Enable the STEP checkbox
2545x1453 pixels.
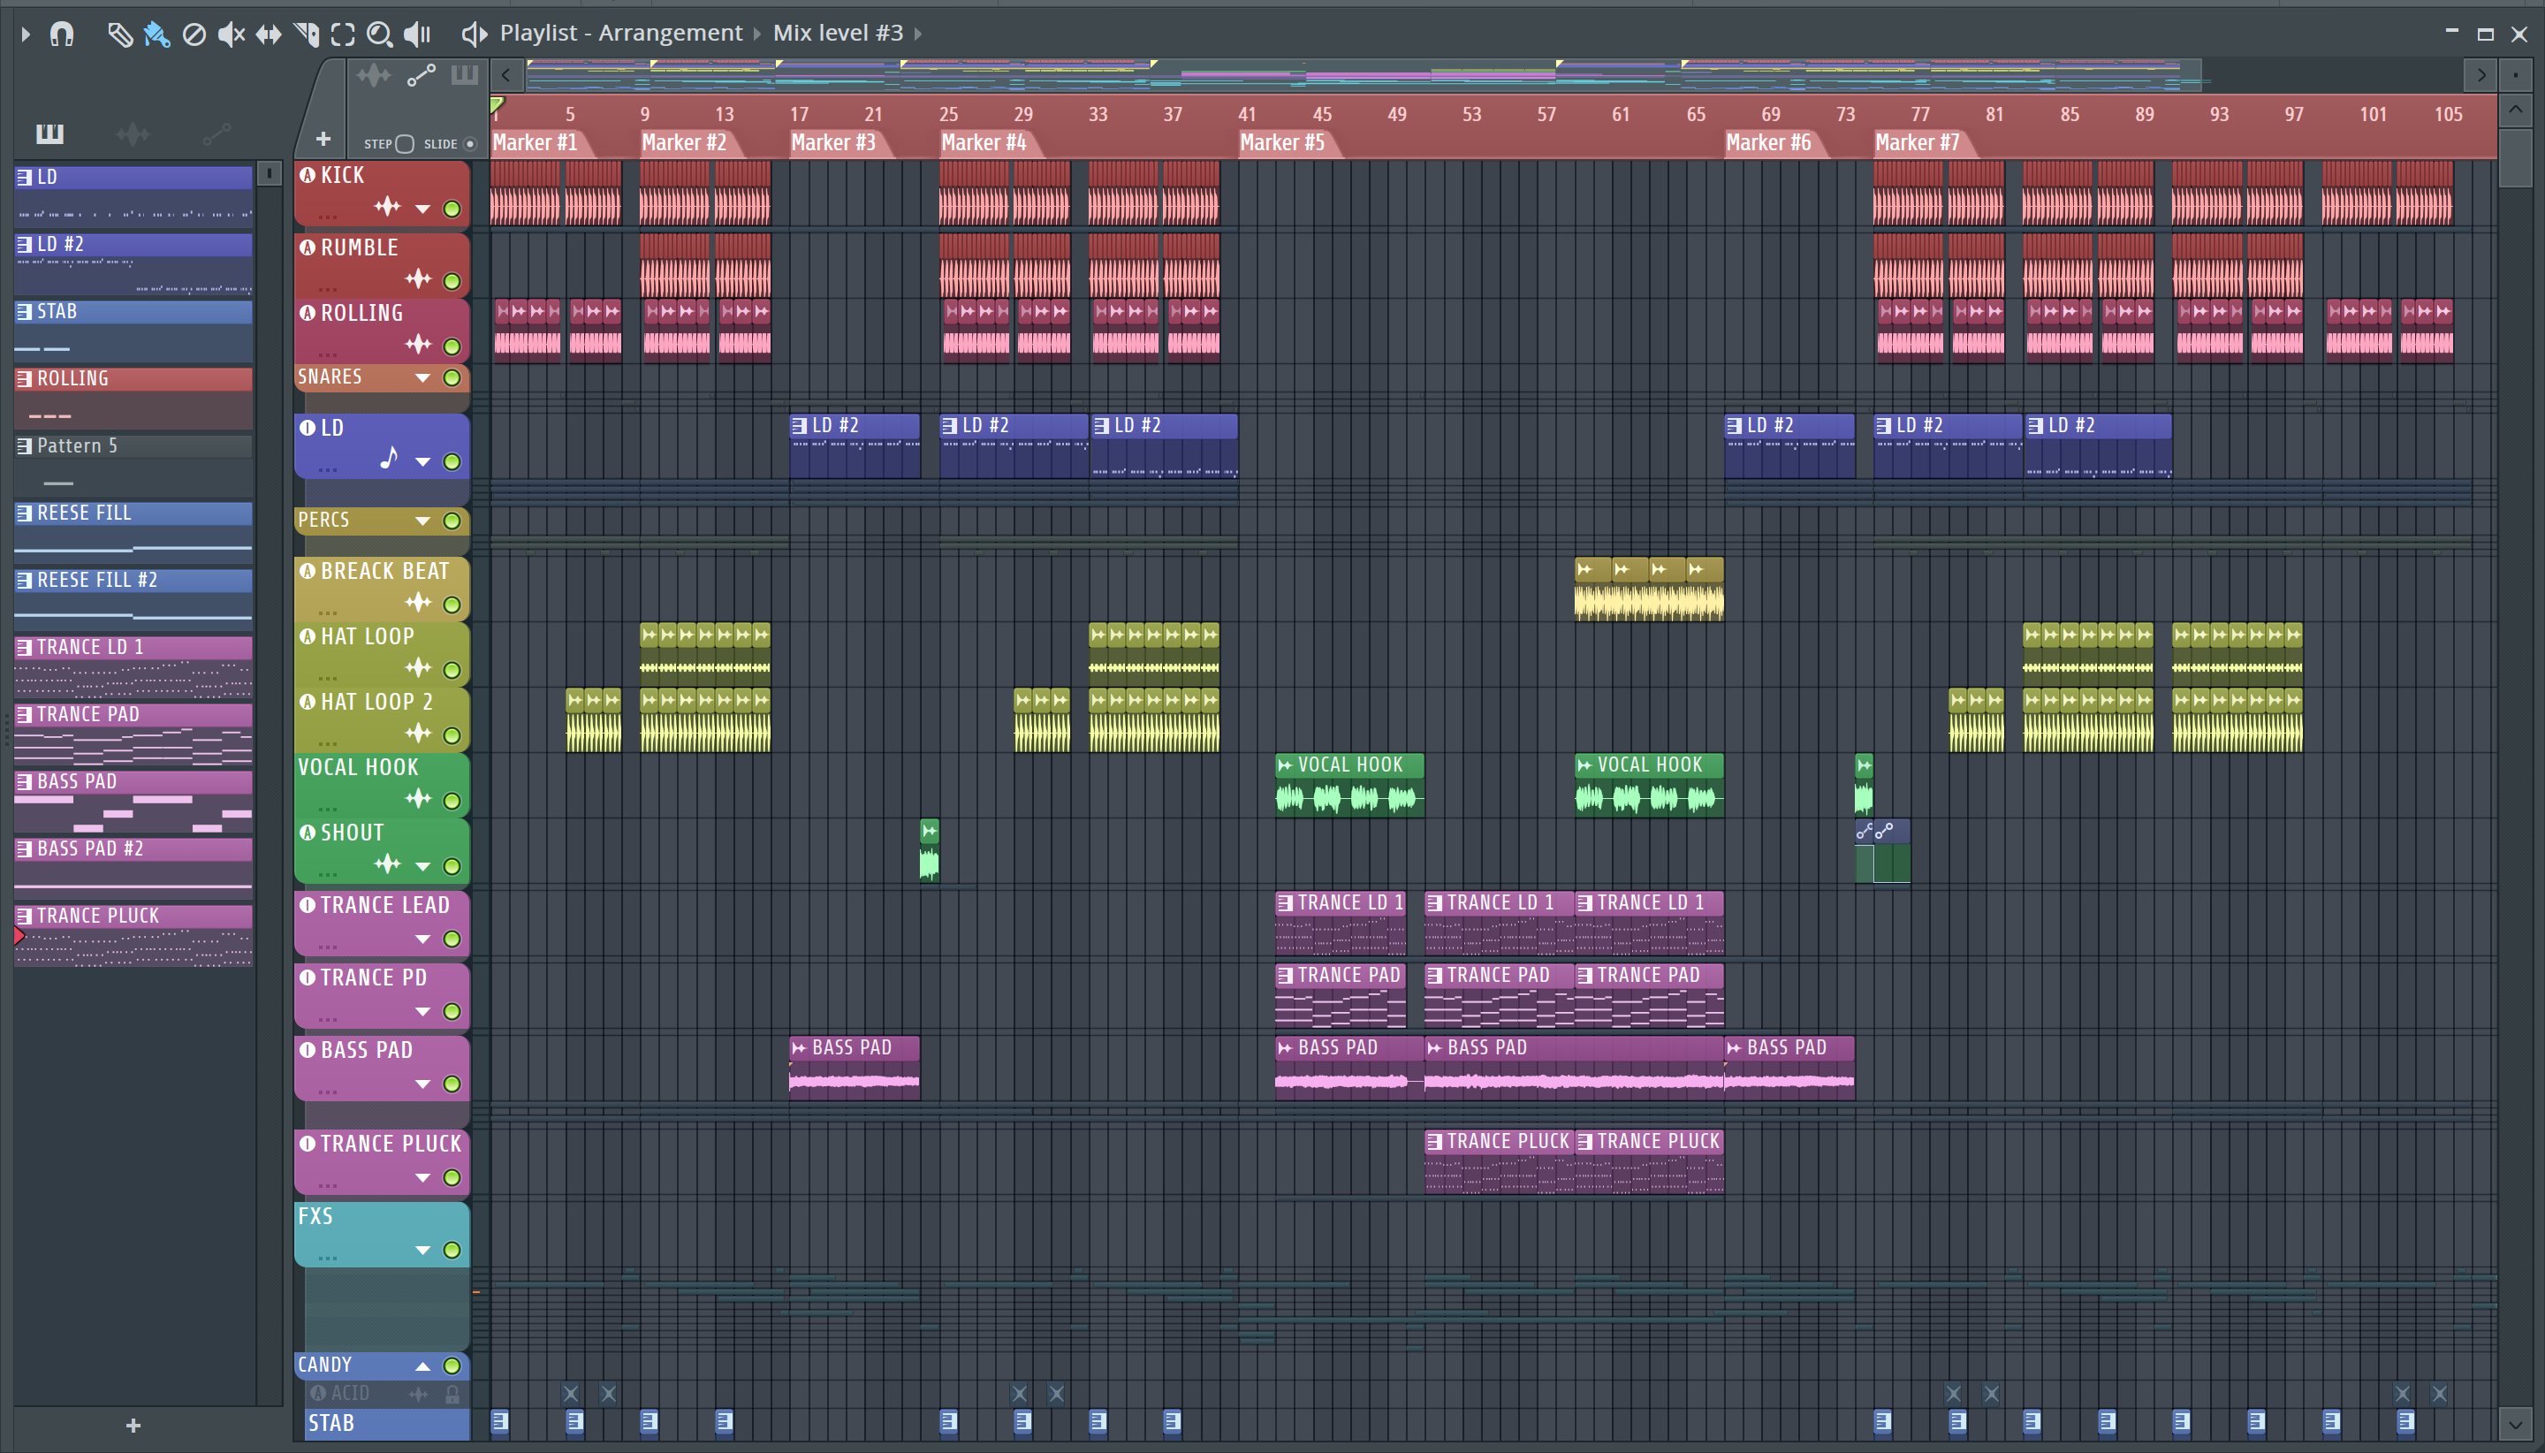(x=404, y=144)
